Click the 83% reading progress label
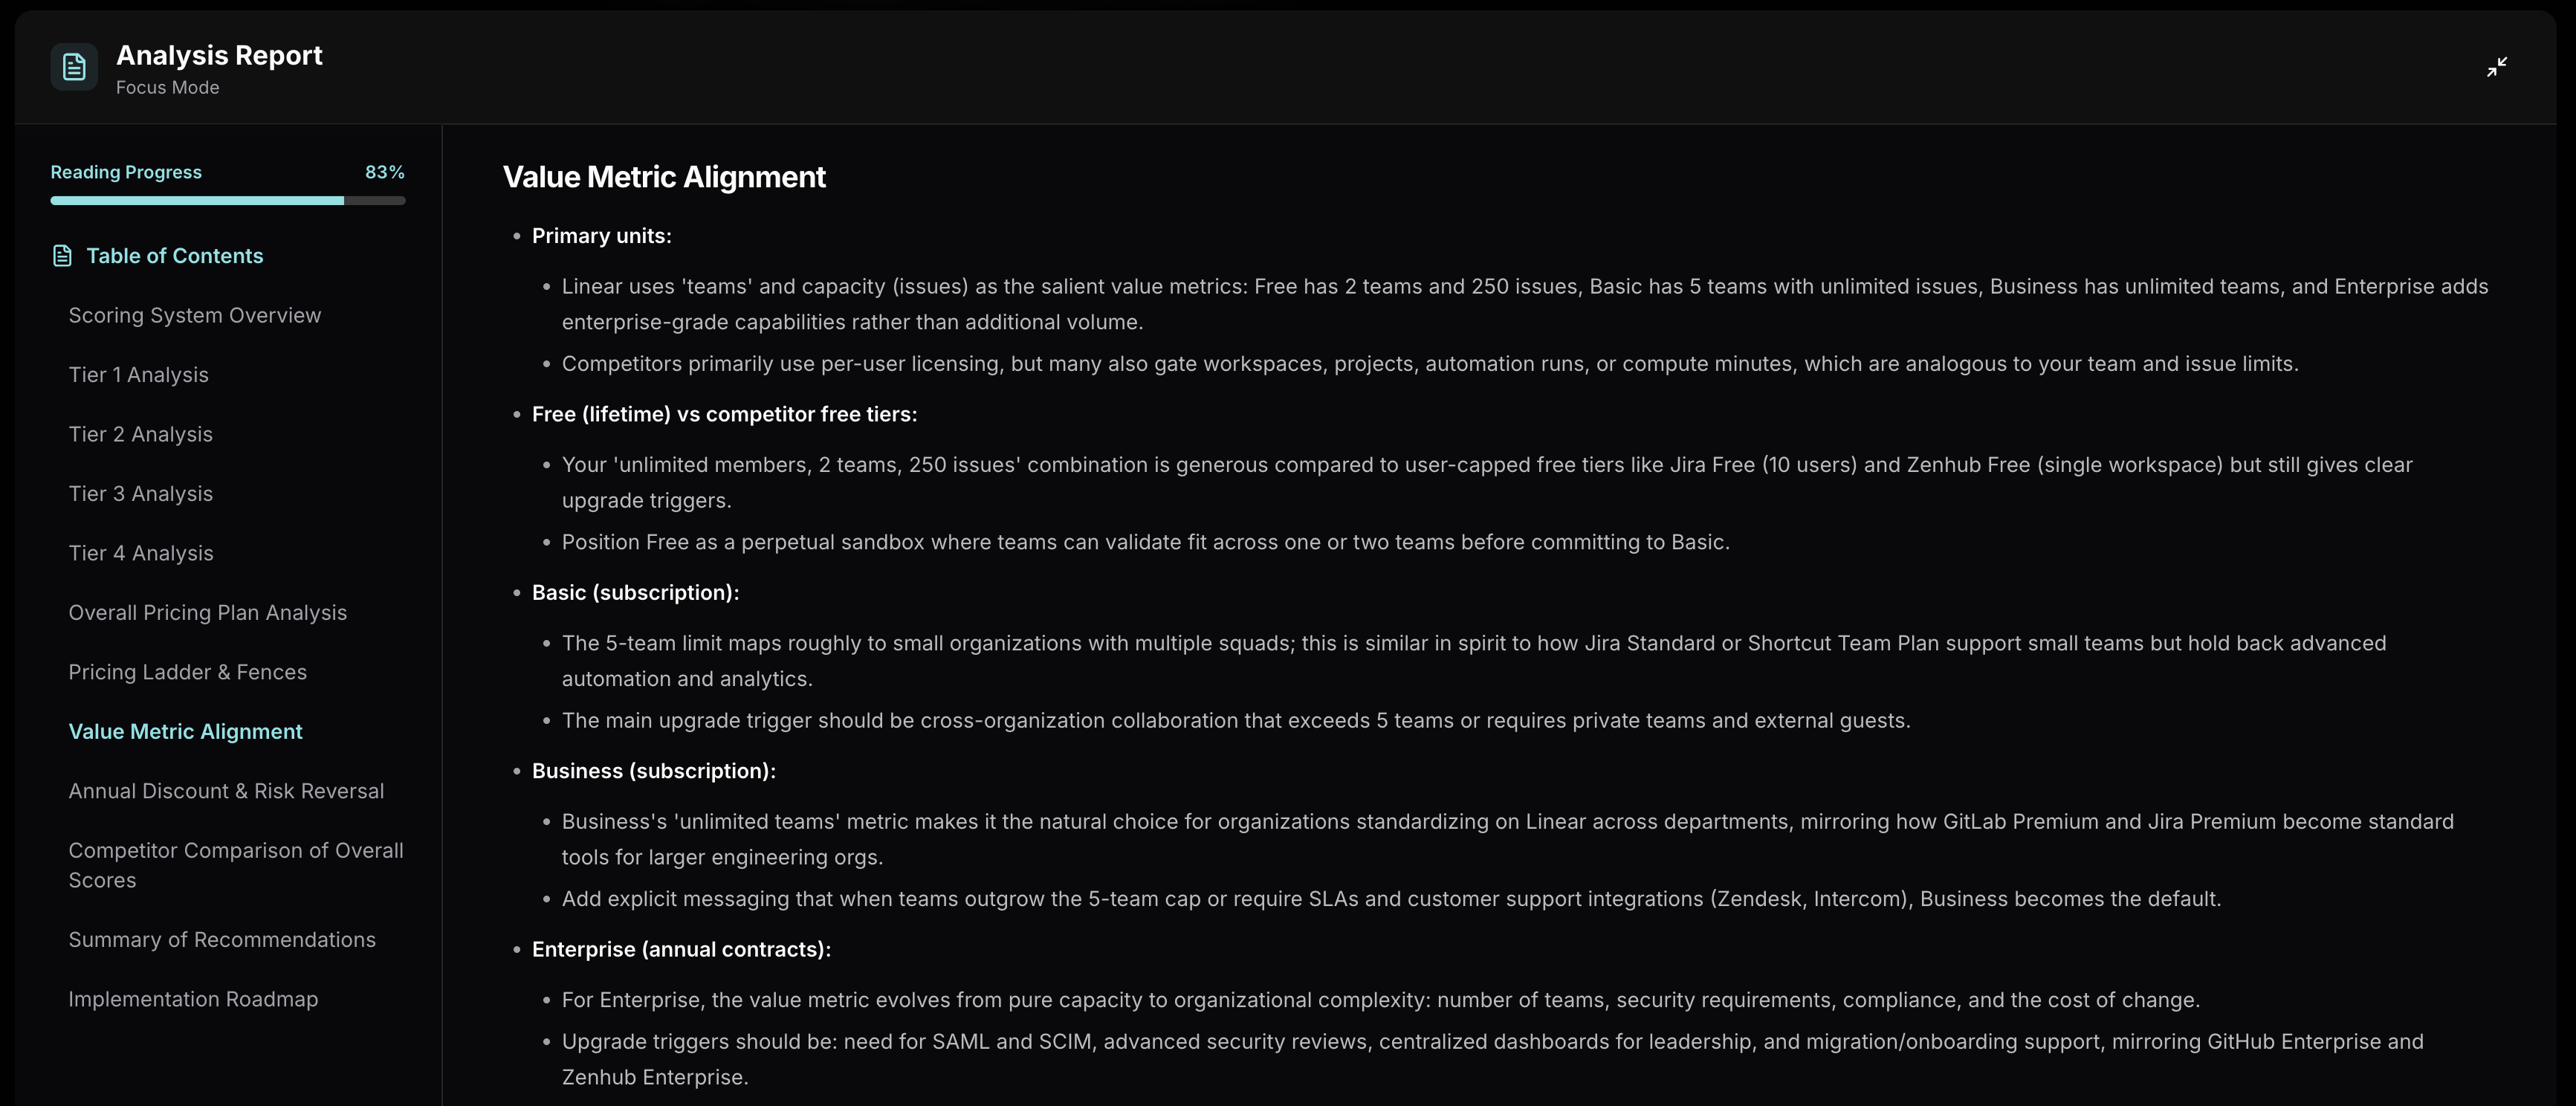The height and width of the screenshot is (1106, 2576). 384,172
